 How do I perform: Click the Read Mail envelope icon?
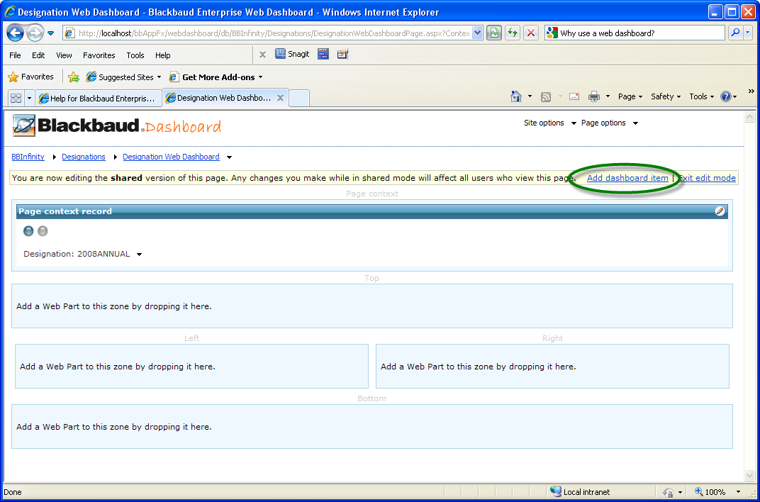point(574,97)
